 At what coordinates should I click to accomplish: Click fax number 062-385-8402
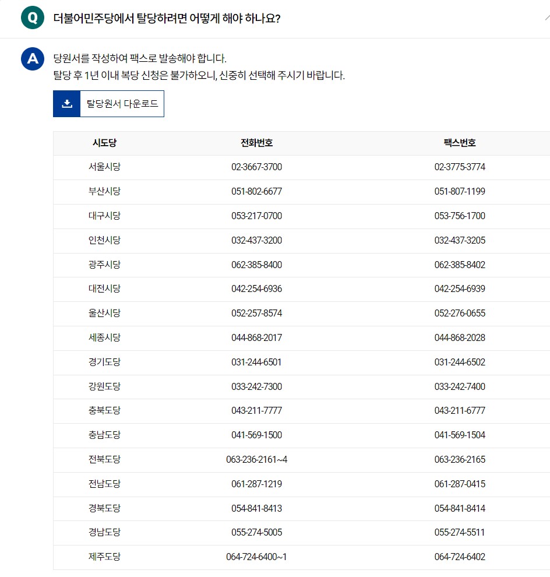coord(460,265)
